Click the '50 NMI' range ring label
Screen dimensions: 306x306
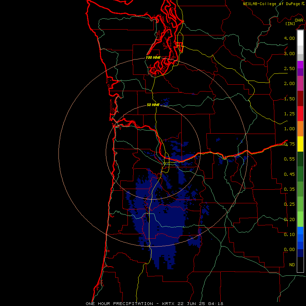(x=153, y=105)
